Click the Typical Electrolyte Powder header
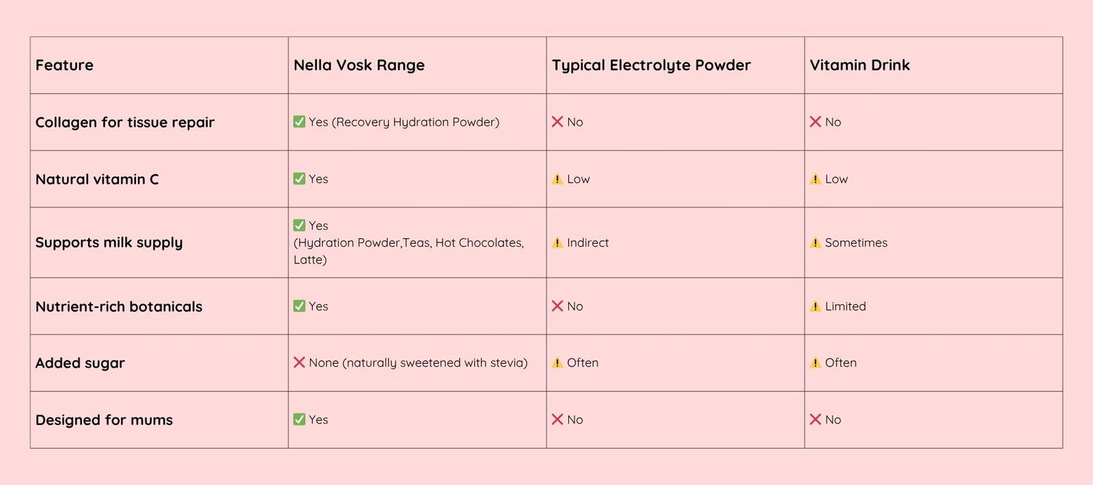1093x485 pixels. (651, 65)
